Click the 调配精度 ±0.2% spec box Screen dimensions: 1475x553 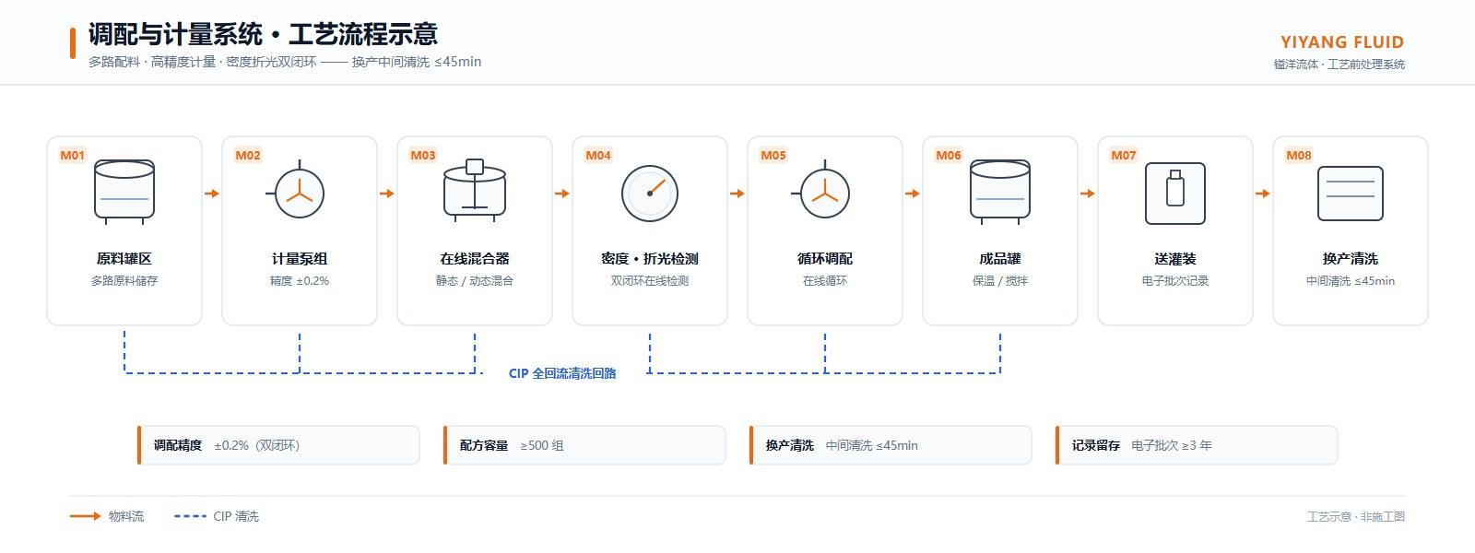(x=278, y=445)
